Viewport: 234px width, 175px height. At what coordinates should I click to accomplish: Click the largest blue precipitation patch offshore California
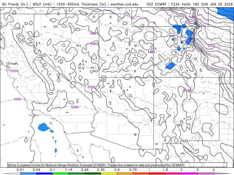pyautogui.click(x=43, y=127)
